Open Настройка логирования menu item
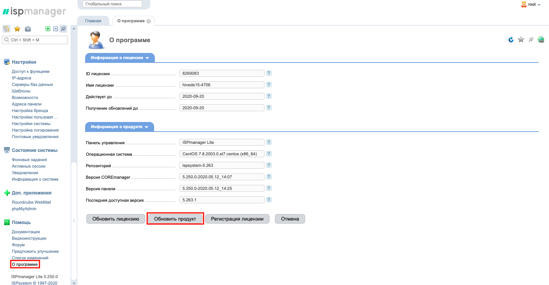The image size is (549, 285). point(35,130)
